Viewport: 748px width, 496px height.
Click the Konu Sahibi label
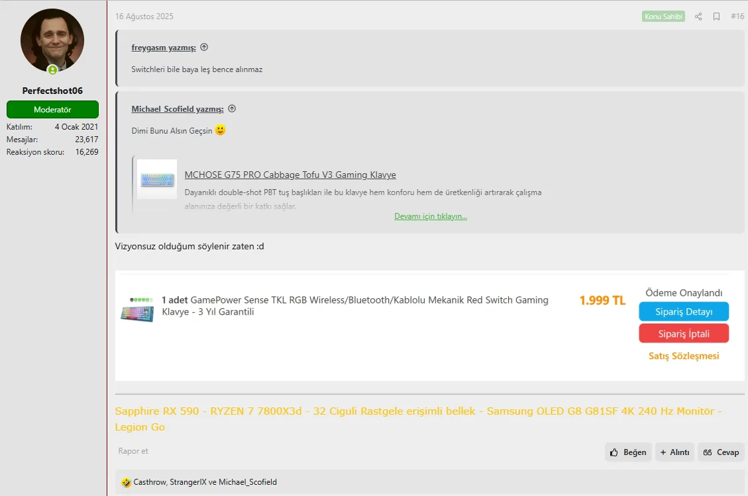point(663,16)
